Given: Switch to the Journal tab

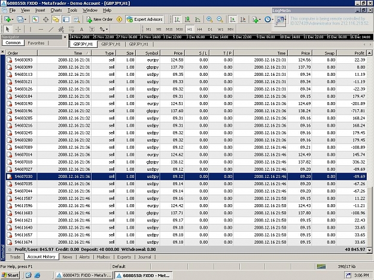Looking at the screenshot, I should click(x=145, y=257).
